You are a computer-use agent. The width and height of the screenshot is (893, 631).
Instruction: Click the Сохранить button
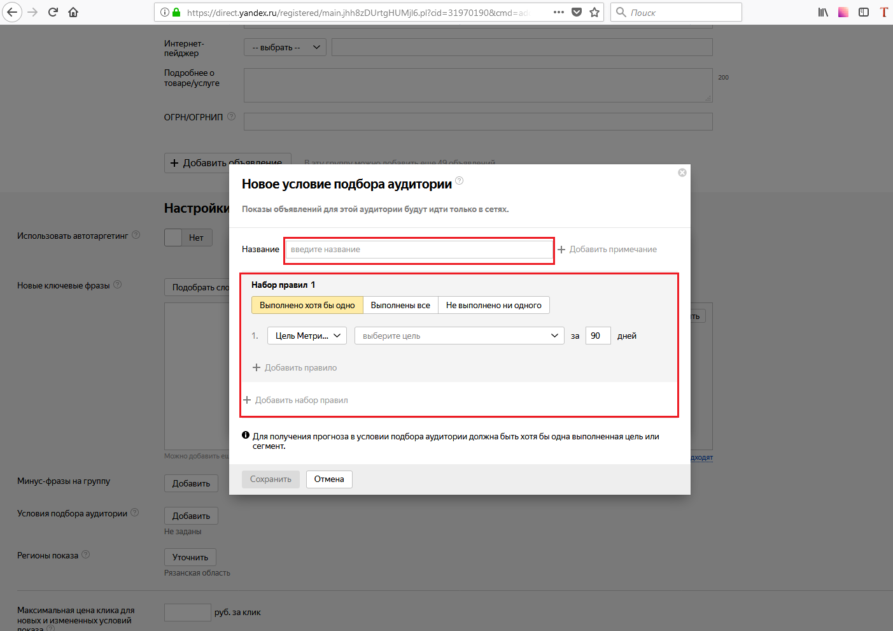pyautogui.click(x=271, y=479)
